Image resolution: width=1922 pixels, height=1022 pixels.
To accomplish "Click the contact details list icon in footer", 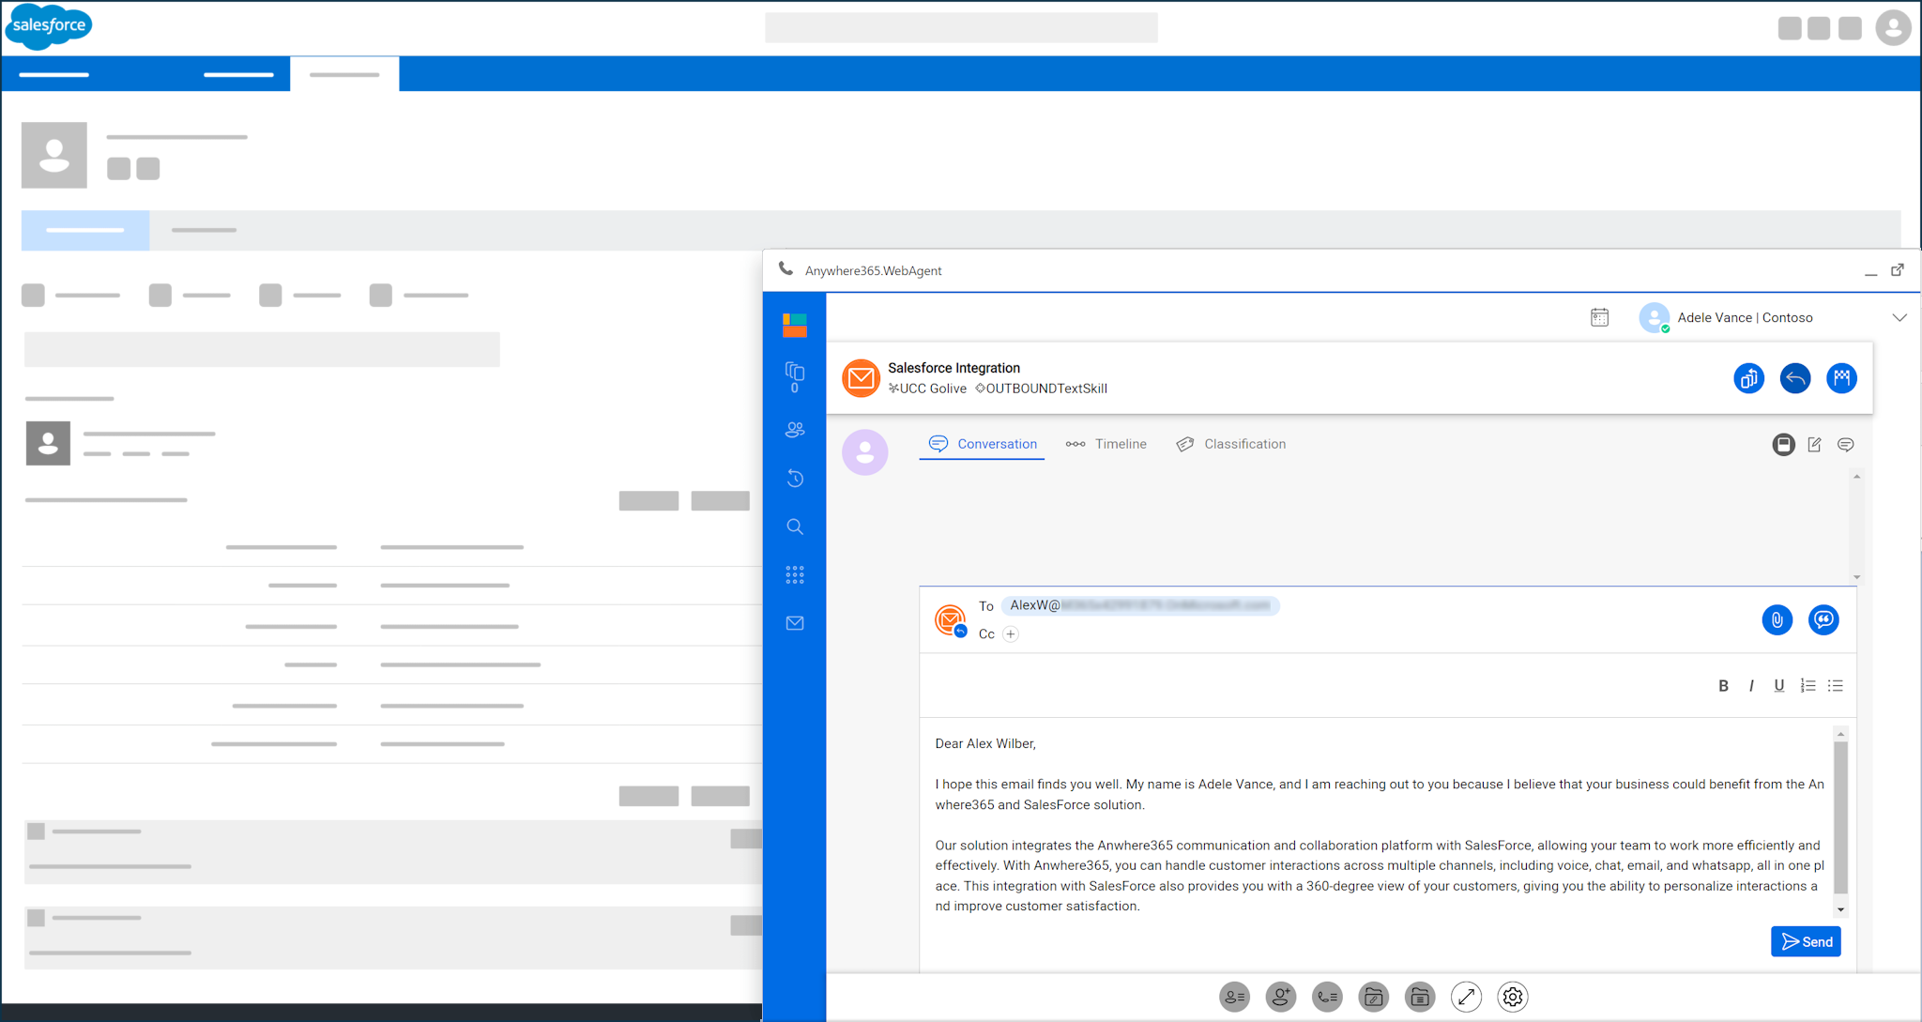I will coord(1235,997).
